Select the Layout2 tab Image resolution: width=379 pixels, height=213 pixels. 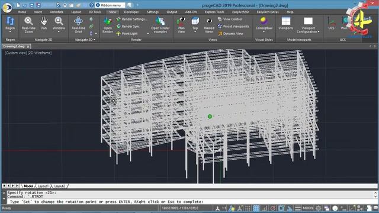(x=59, y=186)
